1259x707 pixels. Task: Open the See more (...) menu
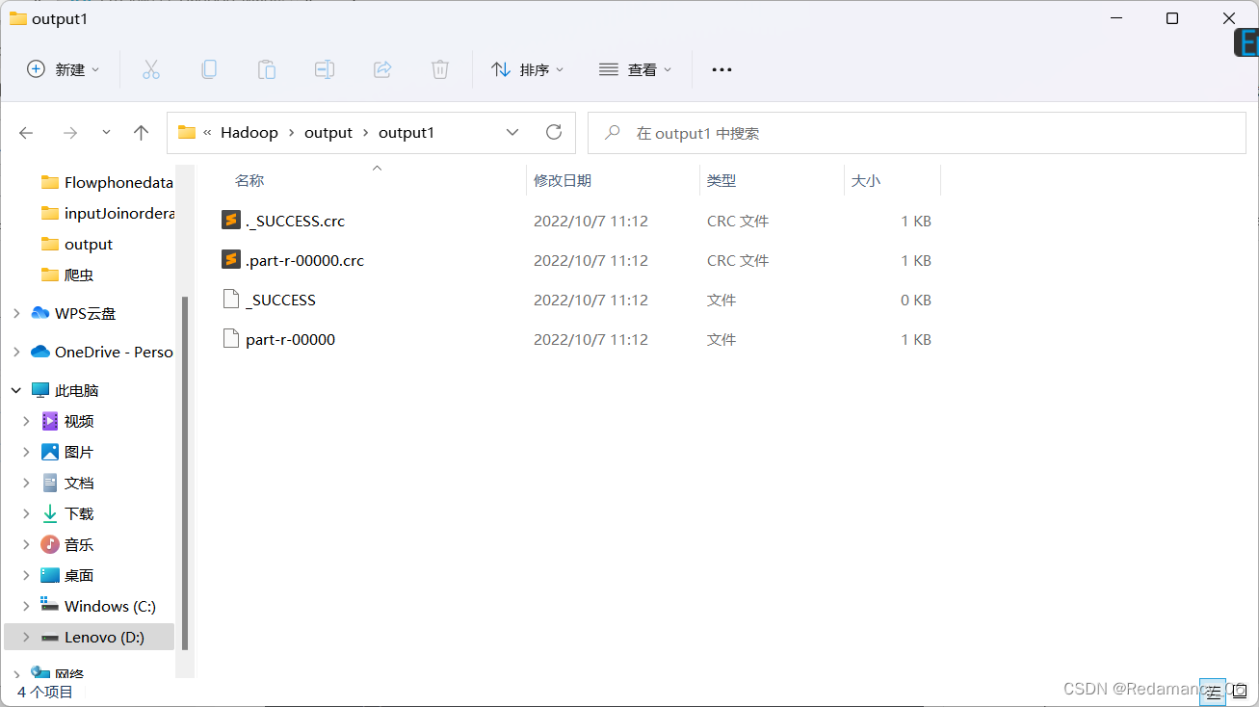coord(721,68)
